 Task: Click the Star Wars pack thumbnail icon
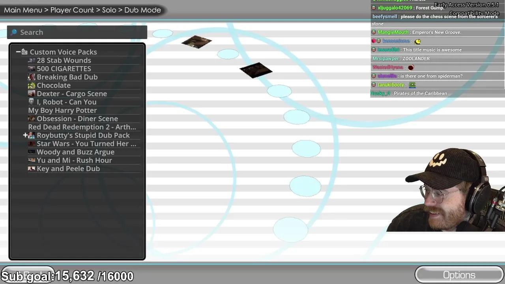pos(32,144)
